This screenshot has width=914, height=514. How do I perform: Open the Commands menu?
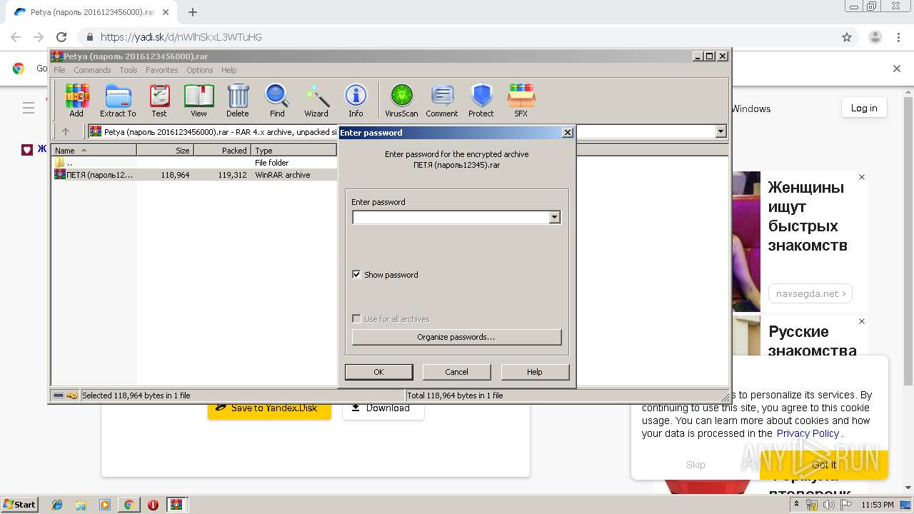[92, 70]
